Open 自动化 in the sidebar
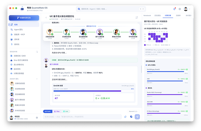The image size is (201, 131). [24, 44]
